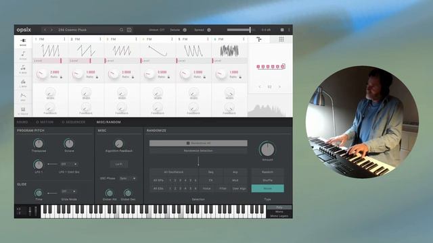The width and height of the screenshot is (433, 243).
Task: Toggle the Lo-Fi button
Action: click(119, 164)
